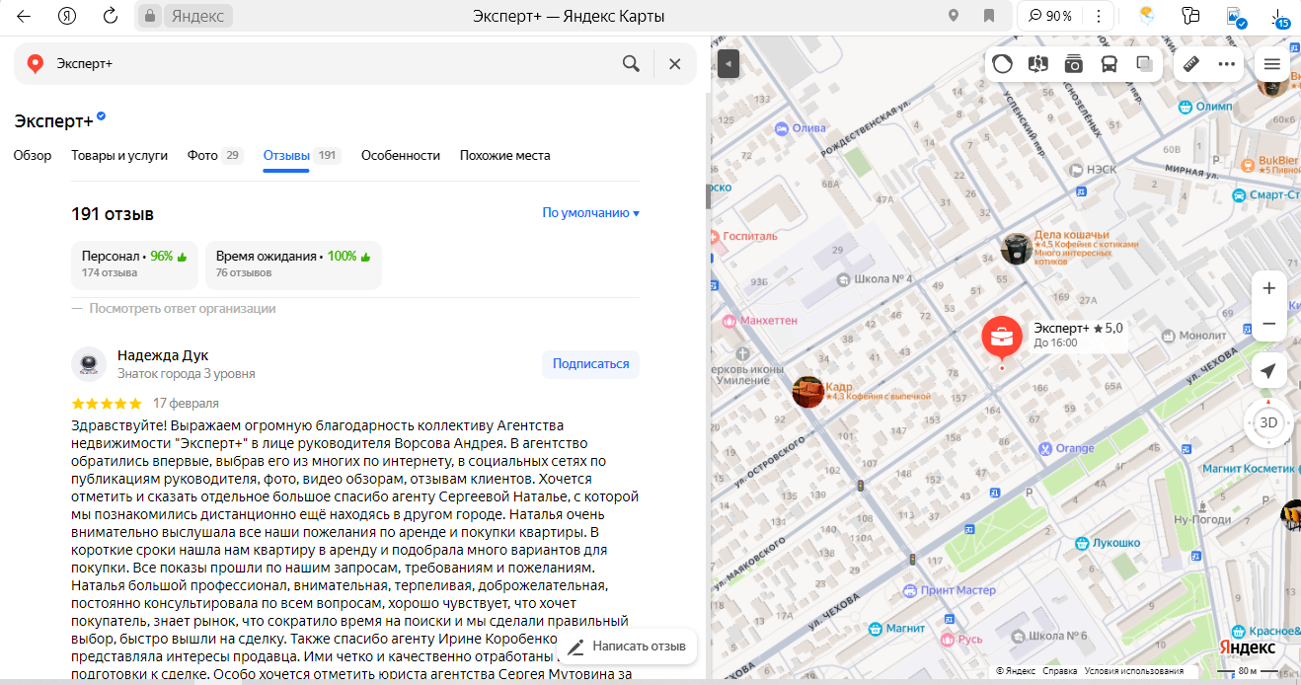Screen dimensions: 1301x685
Task: Zoom in the map with plus
Action: pos(1268,288)
